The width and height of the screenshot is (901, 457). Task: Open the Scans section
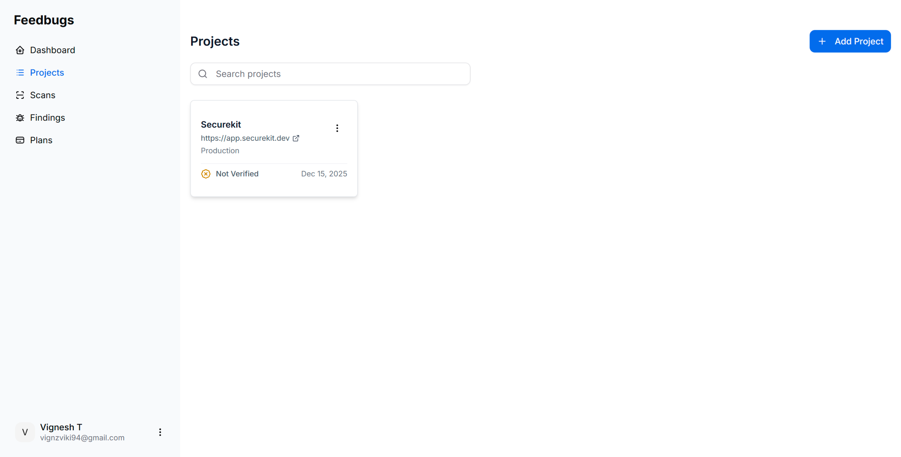43,95
